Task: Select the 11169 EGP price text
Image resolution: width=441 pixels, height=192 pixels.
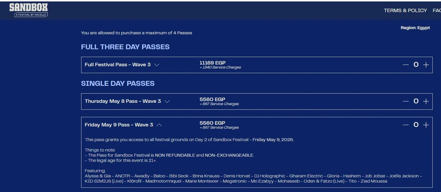Action: pyautogui.click(x=212, y=63)
